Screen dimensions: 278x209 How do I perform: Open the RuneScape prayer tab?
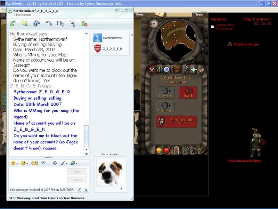pos(194,69)
